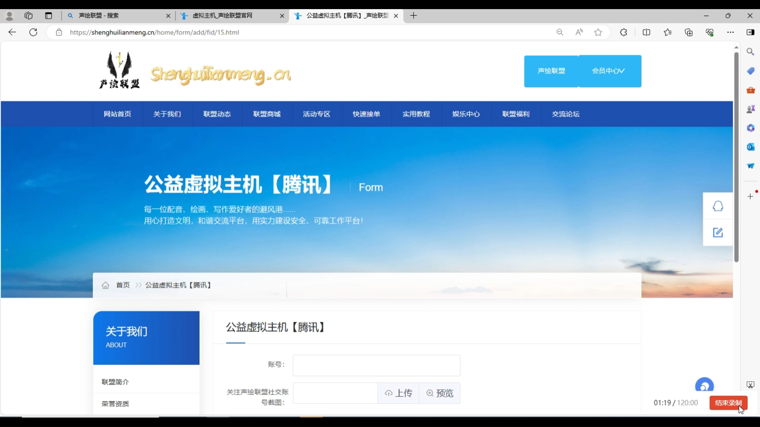The width and height of the screenshot is (760, 427).
Task: Open 联盟商城 in the navigation bar
Action: pyautogui.click(x=267, y=114)
